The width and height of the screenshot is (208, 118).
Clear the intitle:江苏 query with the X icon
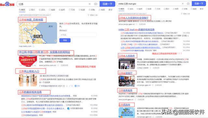183,4
